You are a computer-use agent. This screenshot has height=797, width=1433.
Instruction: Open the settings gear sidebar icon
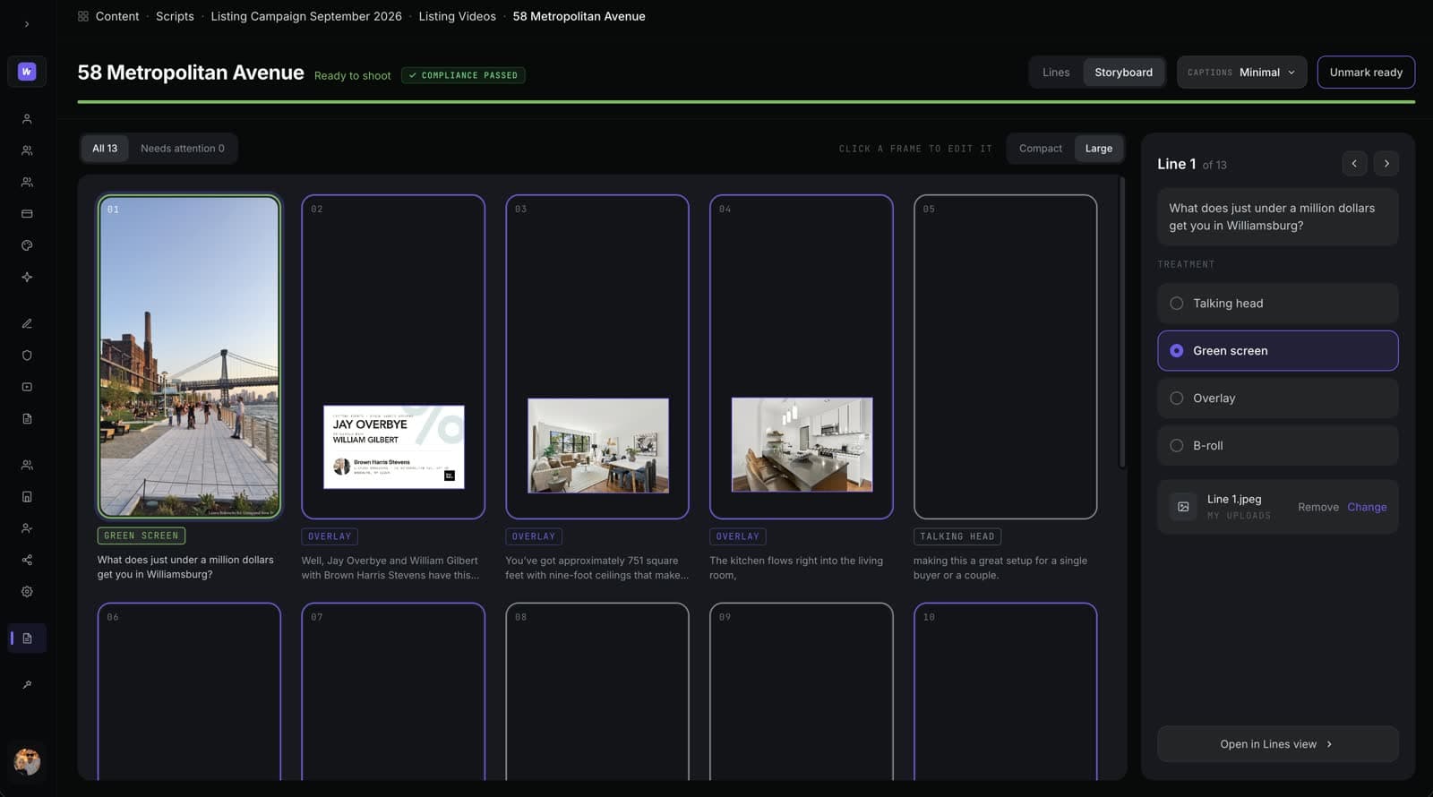(27, 592)
